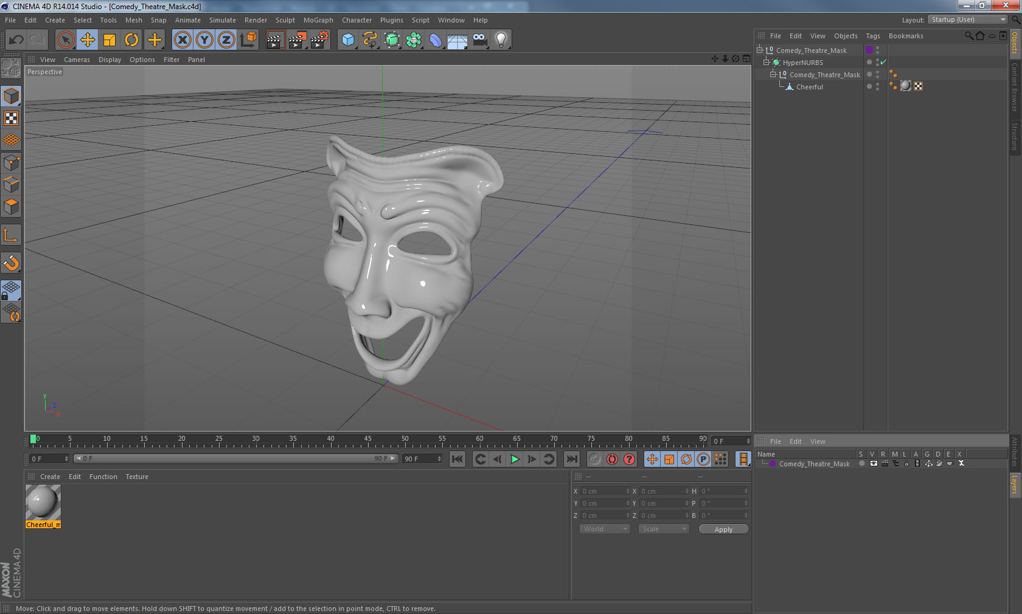The width and height of the screenshot is (1022, 614).
Task: Open the Mesh menu
Action: point(133,20)
